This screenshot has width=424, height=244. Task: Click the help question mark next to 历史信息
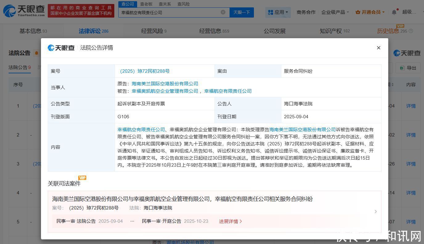tap(411, 31)
